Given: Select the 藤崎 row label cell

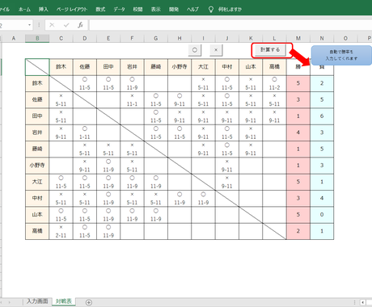Looking at the screenshot, I should tap(37, 149).
